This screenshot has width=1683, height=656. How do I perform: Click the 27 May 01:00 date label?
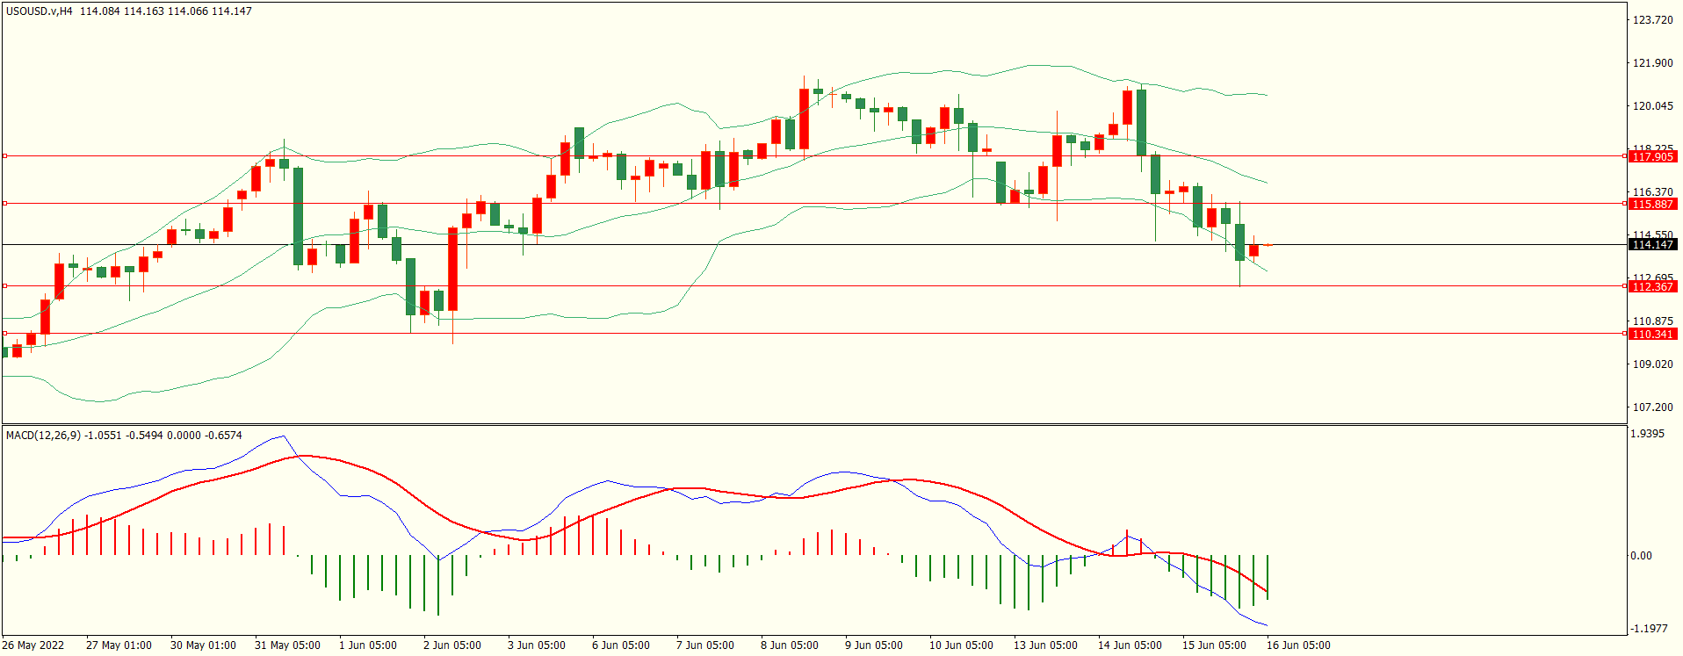119,645
